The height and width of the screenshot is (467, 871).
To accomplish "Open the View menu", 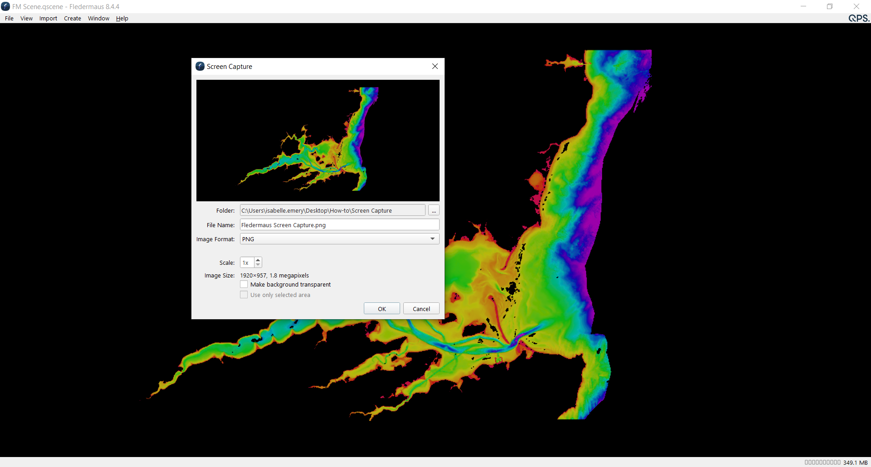I will click(26, 19).
